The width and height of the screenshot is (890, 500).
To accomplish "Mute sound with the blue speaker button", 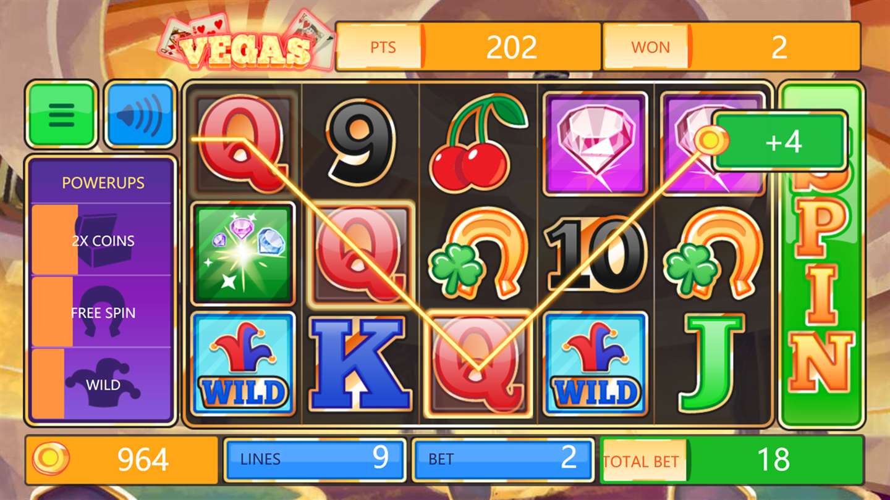I will [140, 114].
